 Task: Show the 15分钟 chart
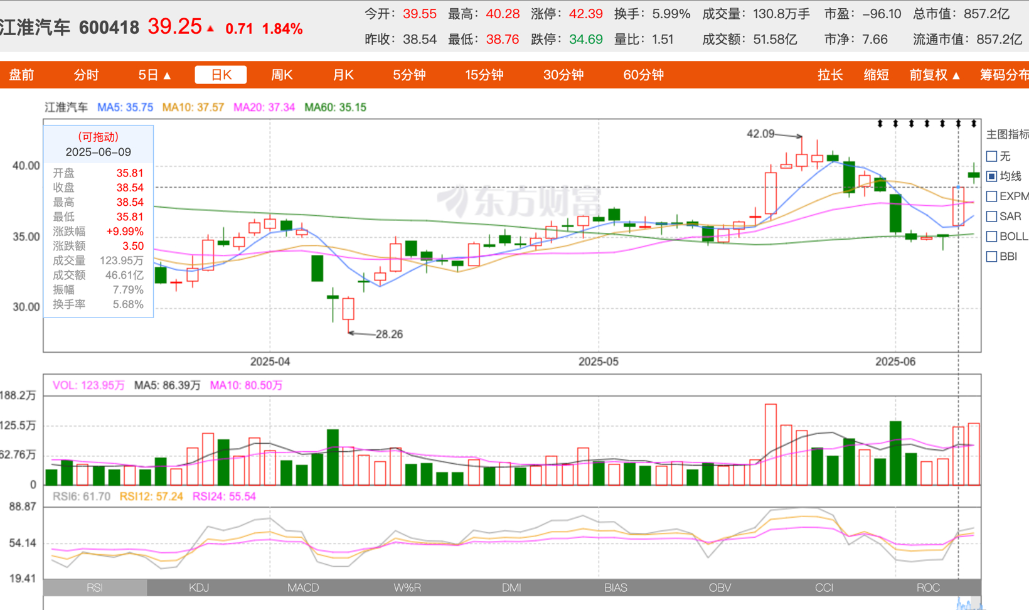[484, 75]
